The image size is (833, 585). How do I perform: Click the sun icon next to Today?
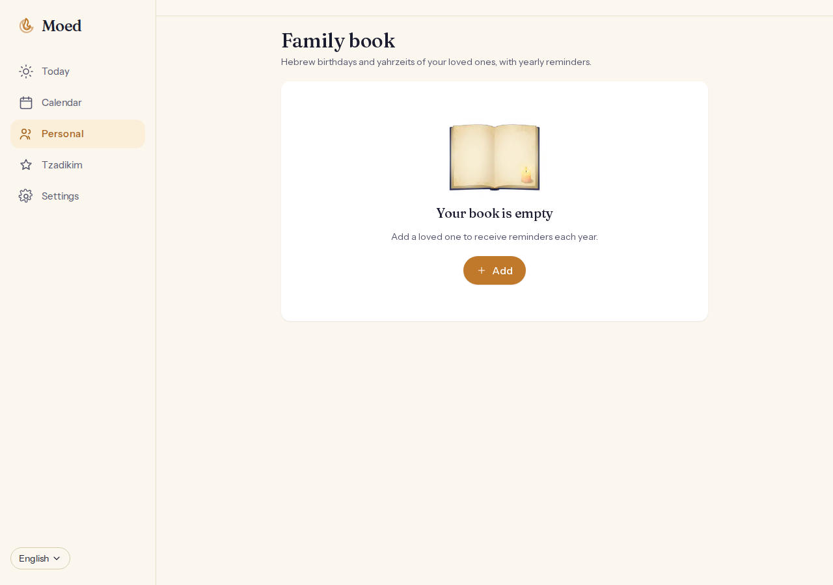26,71
